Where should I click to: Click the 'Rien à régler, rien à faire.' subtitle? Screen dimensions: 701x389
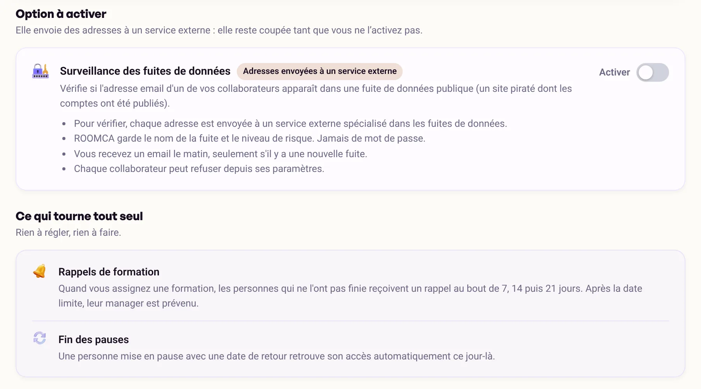pos(69,233)
